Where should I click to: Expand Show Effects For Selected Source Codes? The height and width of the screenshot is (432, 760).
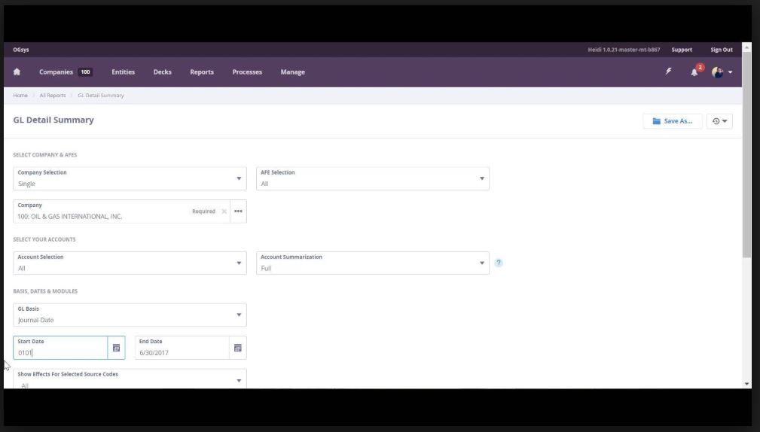tap(130, 379)
